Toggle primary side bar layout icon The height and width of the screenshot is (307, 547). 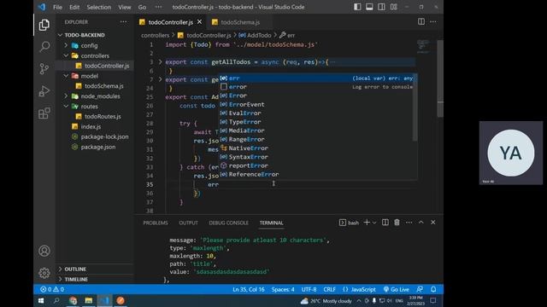357,7
